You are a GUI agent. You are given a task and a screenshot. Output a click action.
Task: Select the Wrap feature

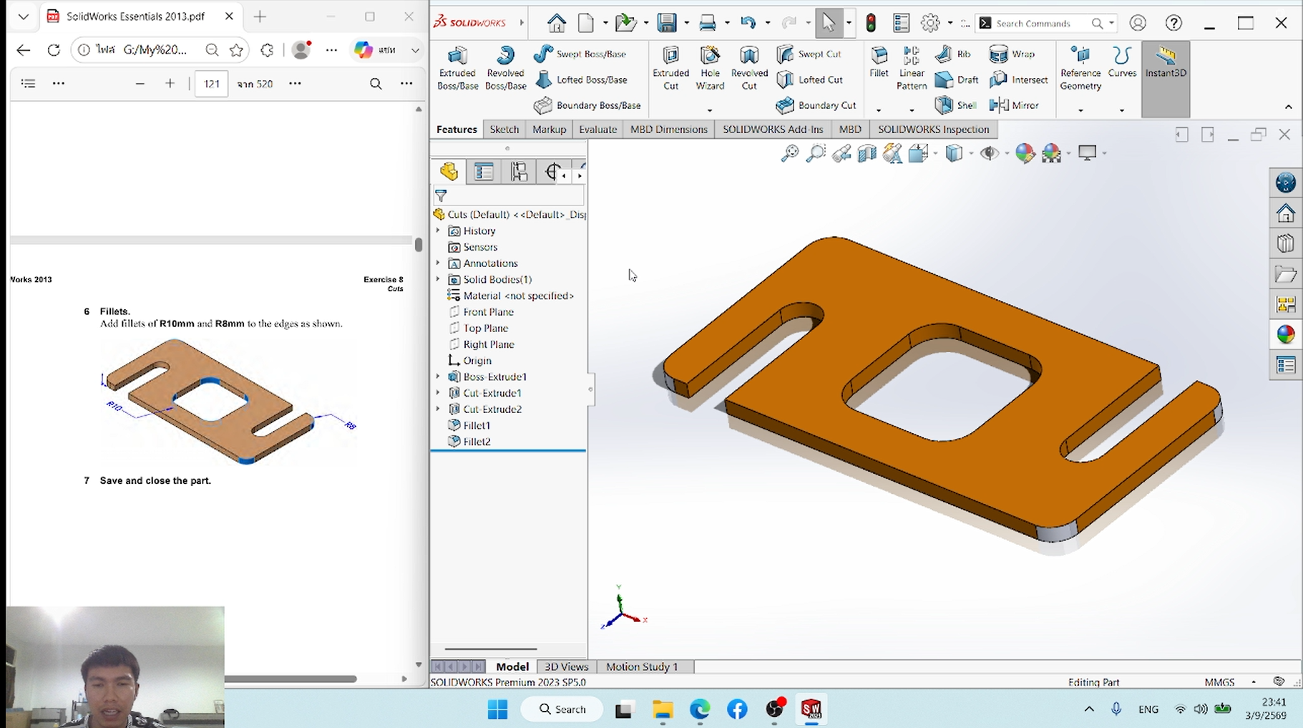tap(1012, 54)
